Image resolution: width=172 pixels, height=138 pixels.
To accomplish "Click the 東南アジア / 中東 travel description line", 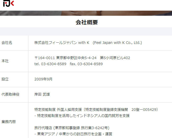I will click(73, 134).
